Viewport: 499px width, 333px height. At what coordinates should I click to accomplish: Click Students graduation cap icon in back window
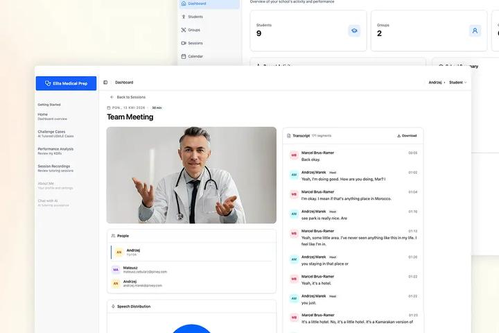354,31
